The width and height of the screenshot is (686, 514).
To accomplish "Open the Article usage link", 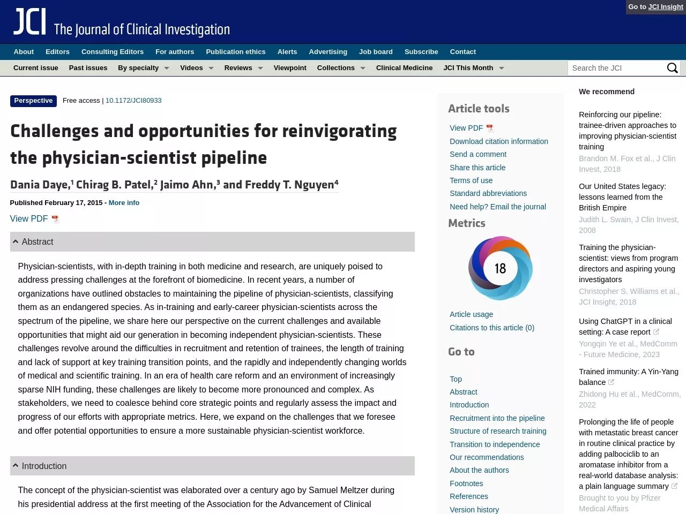I will pyautogui.click(x=472, y=314).
